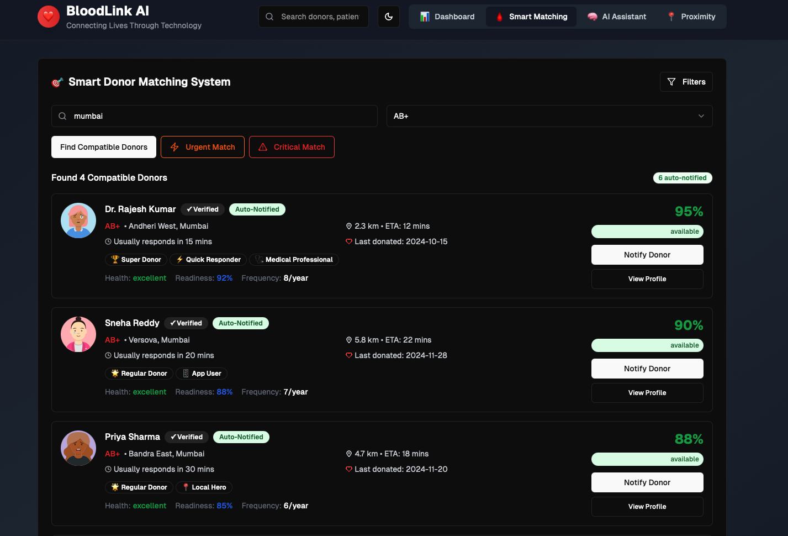The height and width of the screenshot is (536, 788).
Task: Click the bolt icon on Quick Responder badge
Action: pos(180,259)
